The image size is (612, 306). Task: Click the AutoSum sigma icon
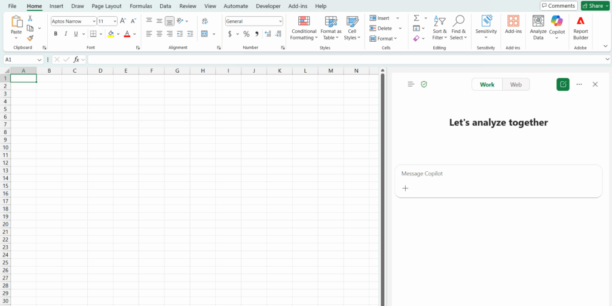click(417, 18)
